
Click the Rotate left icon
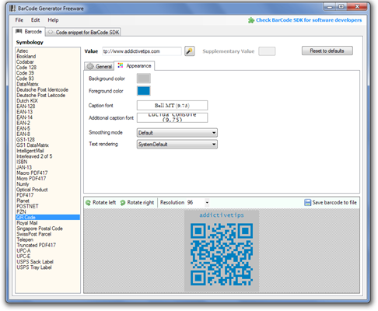coord(88,203)
